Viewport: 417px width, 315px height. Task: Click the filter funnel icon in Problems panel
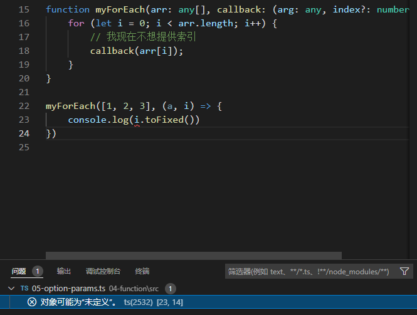404,271
